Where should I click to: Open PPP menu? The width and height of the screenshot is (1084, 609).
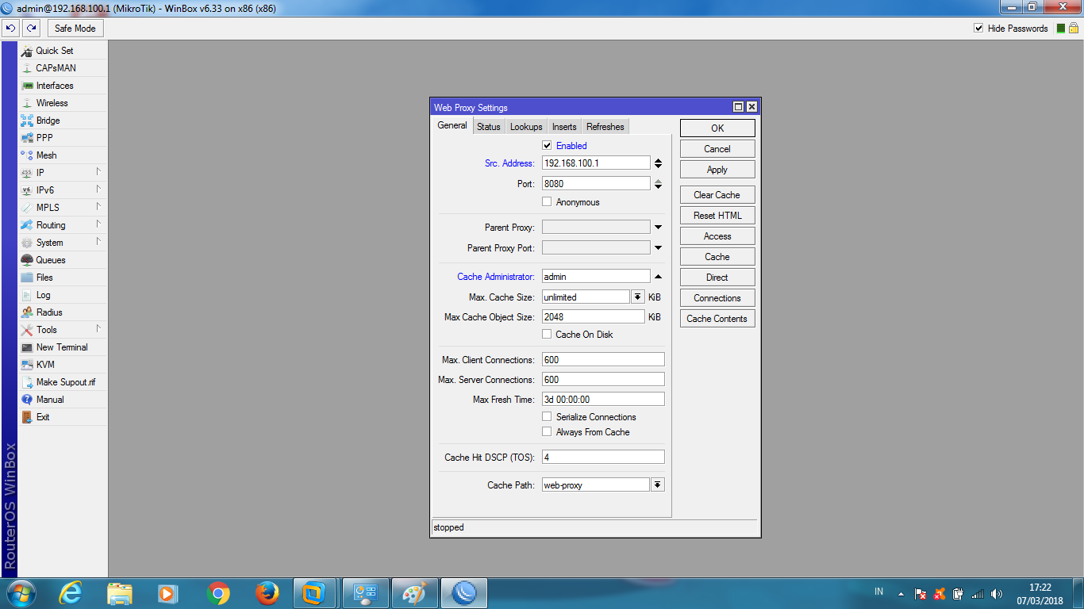(x=63, y=138)
